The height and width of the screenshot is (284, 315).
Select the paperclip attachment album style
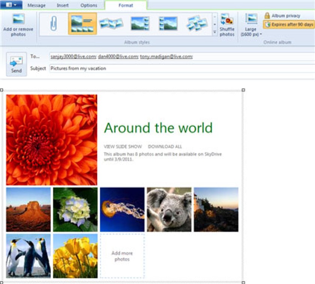[x=53, y=24]
